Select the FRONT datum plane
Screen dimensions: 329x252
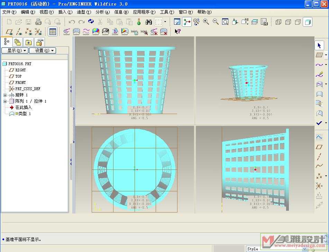click(x=20, y=82)
